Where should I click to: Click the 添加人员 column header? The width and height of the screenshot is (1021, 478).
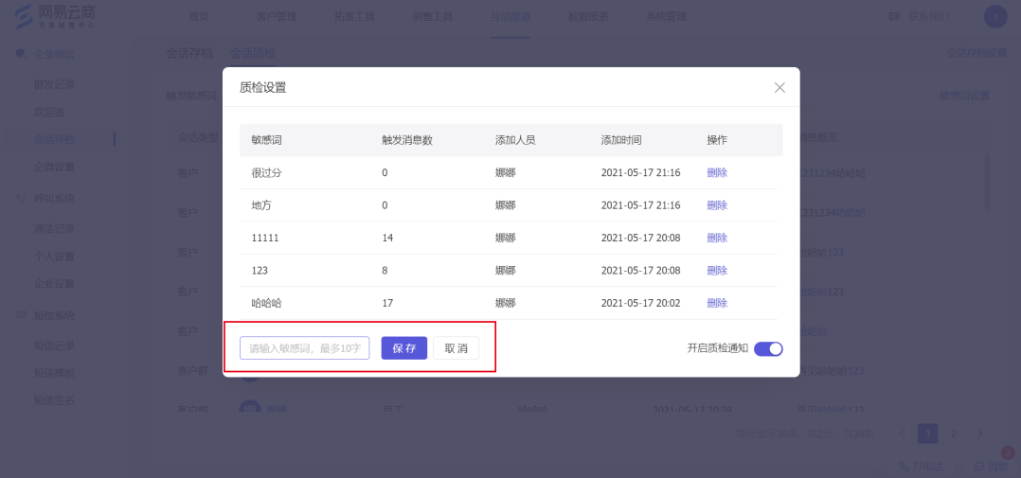tap(515, 140)
